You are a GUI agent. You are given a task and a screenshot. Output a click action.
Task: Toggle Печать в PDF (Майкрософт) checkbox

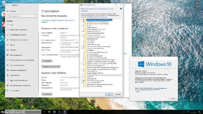84,56
